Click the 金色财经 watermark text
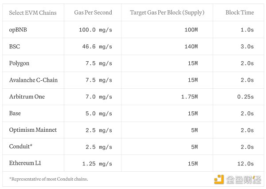The width and height of the screenshot is (266, 189). (x=243, y=180)
